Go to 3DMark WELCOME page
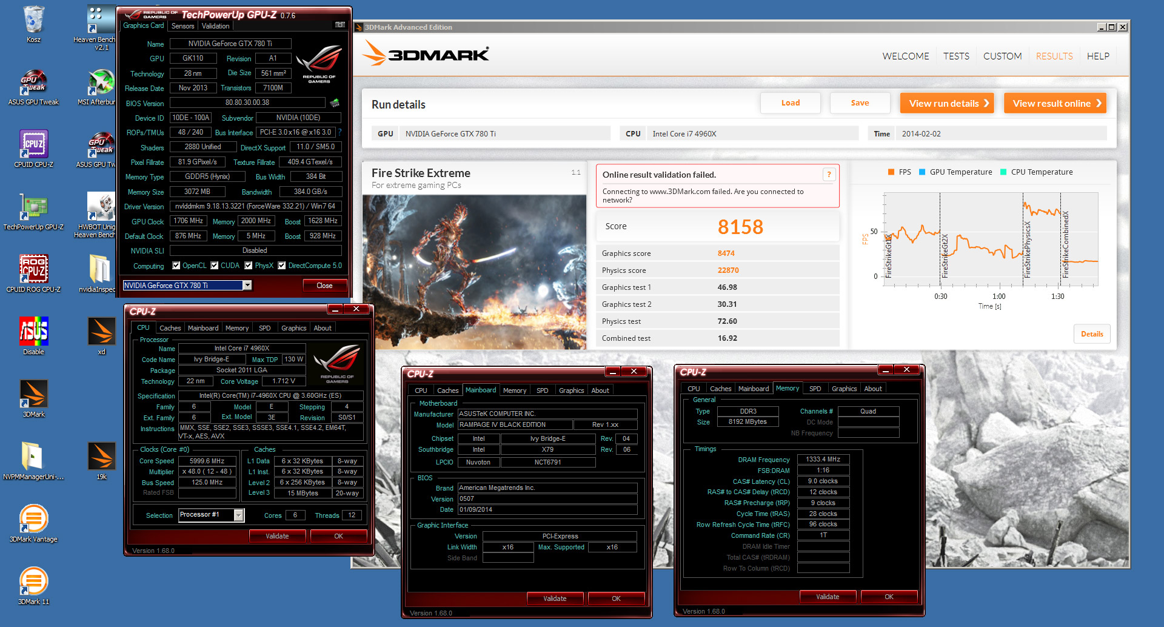The width and height of the screenshot is (1164, 627). [x=906, y=56]
